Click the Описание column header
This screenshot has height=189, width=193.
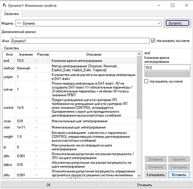tap(94, 54)
